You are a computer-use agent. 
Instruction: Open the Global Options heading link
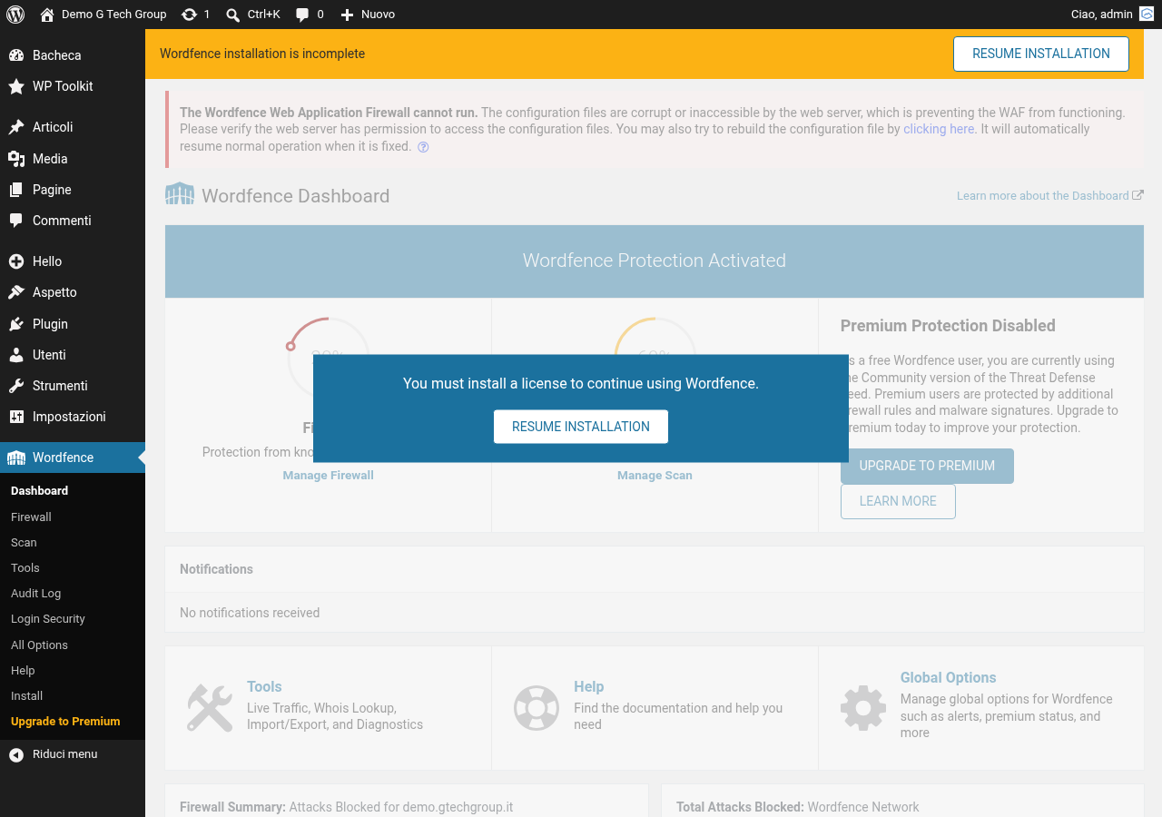(948, 677)
